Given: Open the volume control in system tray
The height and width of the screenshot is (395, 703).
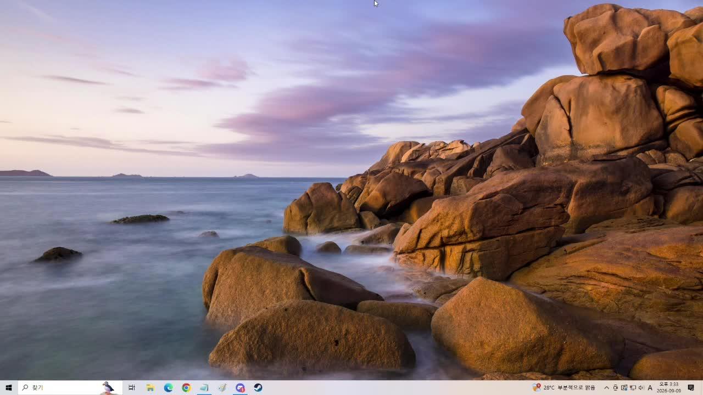Looking at the screenshot, I should [641, 387].
